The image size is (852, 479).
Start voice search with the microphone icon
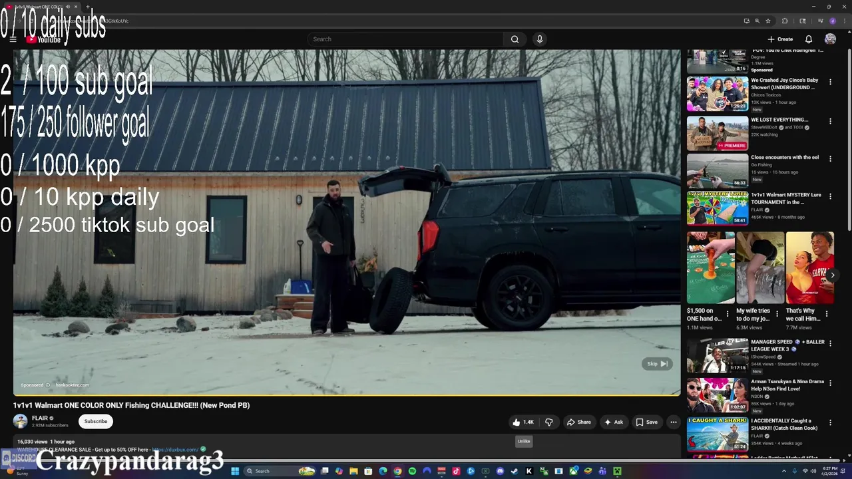[540, 39]
